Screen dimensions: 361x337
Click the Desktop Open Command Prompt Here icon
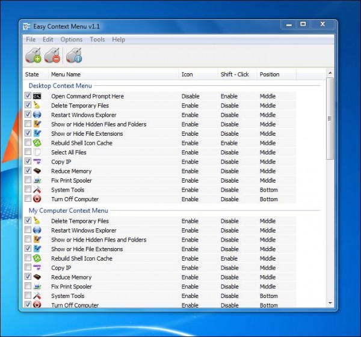coord(37,96)
